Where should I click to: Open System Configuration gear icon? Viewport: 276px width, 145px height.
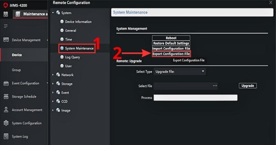click(x=6, y=123)
